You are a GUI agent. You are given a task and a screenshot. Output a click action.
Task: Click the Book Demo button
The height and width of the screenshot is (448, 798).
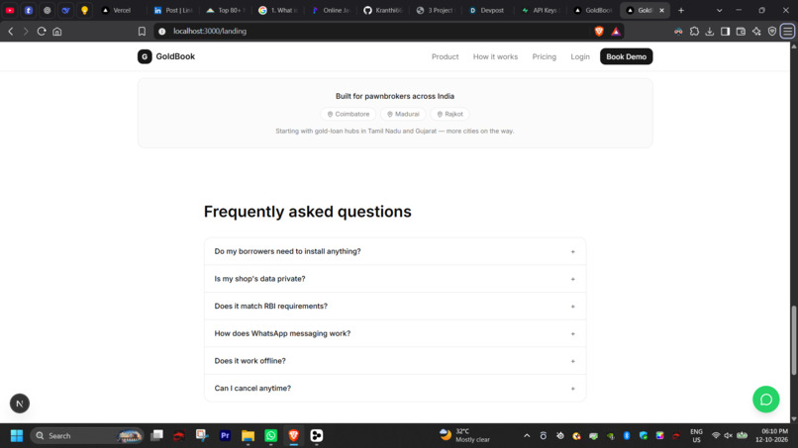click(x=626, y=56)
